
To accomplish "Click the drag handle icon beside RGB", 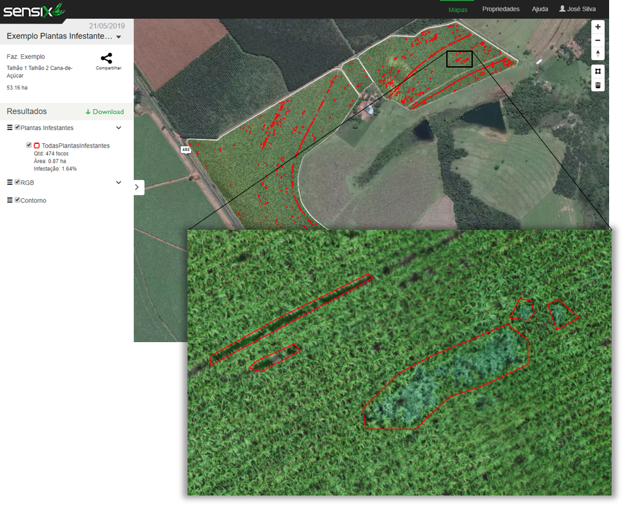I will pos(9,182).
